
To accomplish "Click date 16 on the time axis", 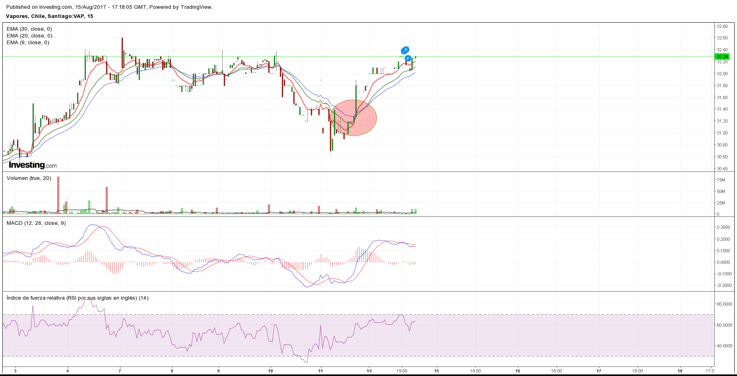I will [x=518, y=371].
